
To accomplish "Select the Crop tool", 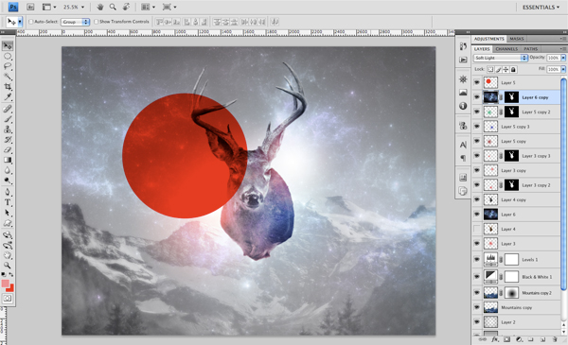I will coord(8,87).
